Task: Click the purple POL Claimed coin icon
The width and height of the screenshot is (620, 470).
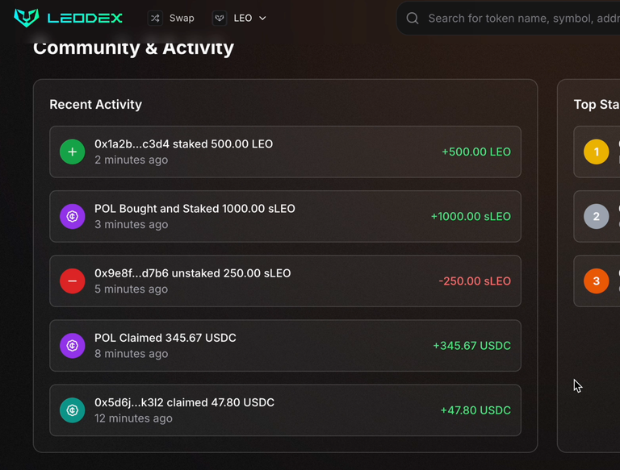Action: tap(73, 346)
